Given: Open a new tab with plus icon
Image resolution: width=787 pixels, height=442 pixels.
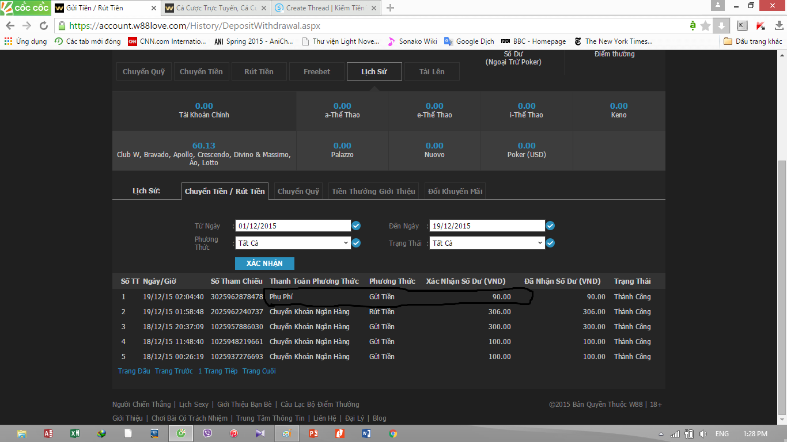Looking at the screenshot, I should coord(390,8).
